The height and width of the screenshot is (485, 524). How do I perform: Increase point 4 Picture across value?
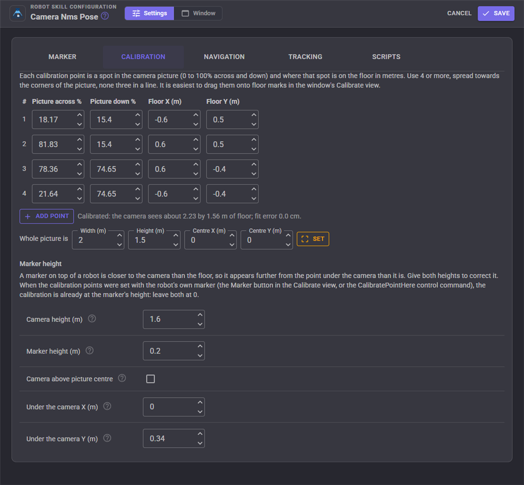tap(79, 189)
